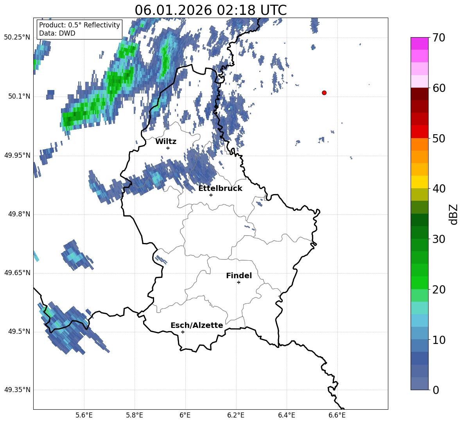Pick the bright red colorbar swatch above 50
This screenshot has width=463, height=423.
pos(419,132)
